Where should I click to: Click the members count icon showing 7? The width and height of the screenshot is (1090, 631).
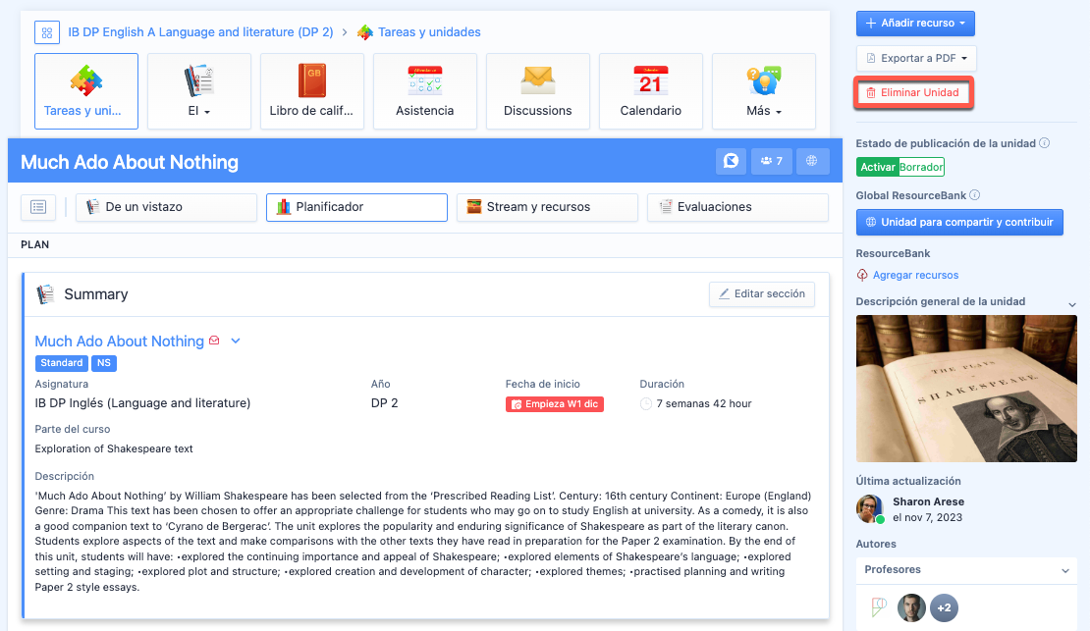point(771,161)
